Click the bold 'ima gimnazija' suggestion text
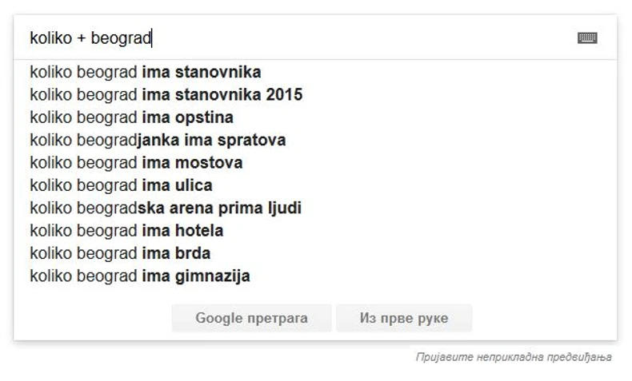The height and width of the screenshot is (381, 632). click(x=196, y=276)
